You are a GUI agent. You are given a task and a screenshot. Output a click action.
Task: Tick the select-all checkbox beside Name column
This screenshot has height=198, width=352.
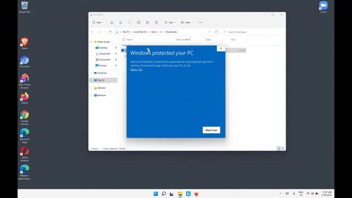point(124,40)
